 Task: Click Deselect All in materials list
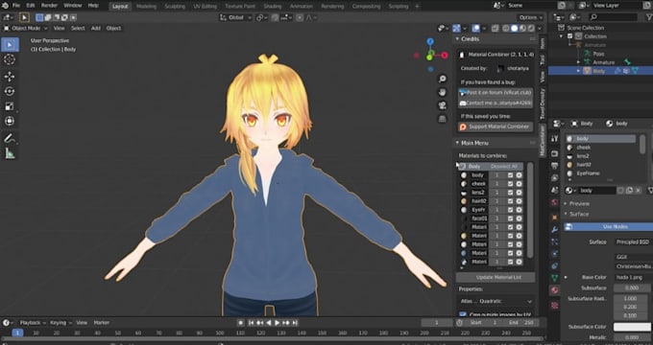point(503,166)
